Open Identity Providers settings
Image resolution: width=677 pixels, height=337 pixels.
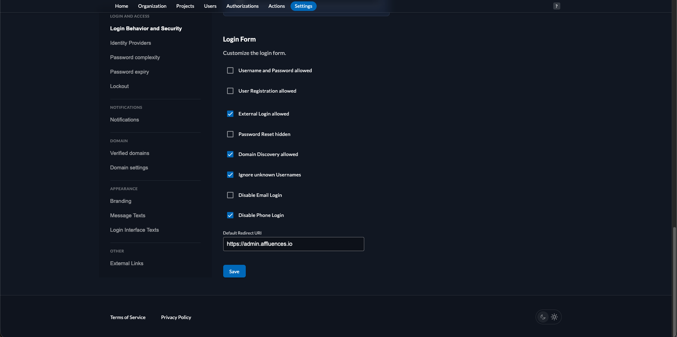tap(130, 43)
